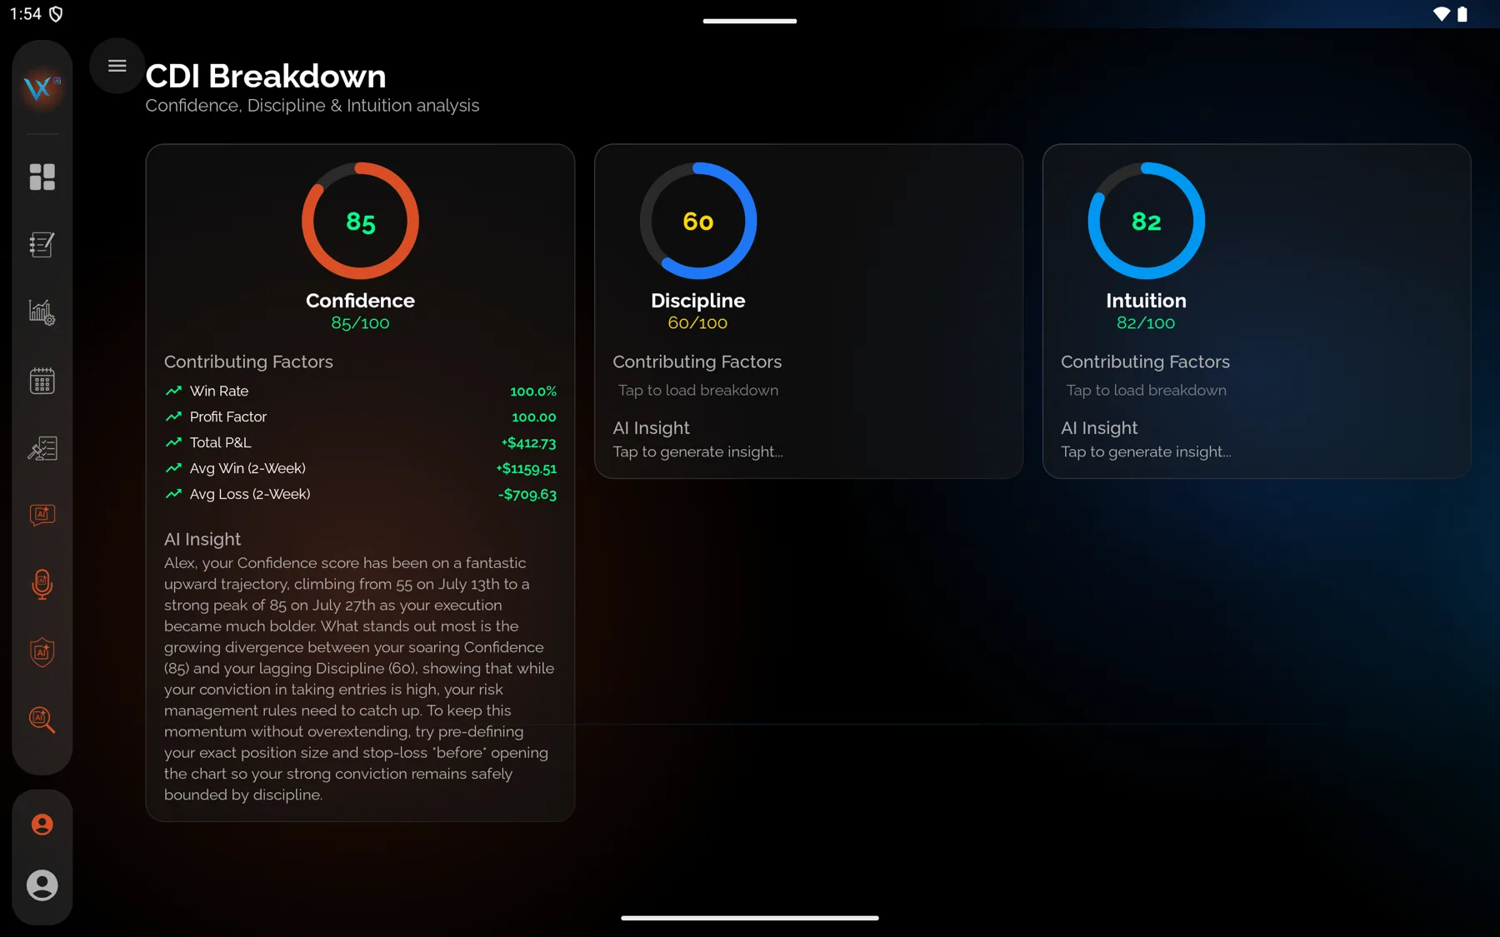Open the hamburger menu button
The height and width of the screenshot is (937, 1500).
coord(117,66)
